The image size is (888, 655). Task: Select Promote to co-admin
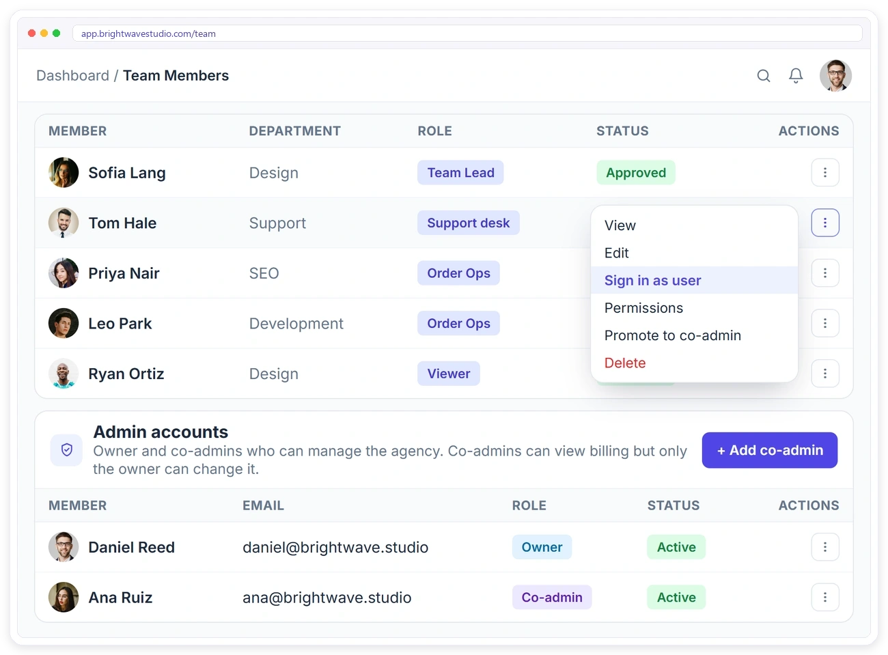pos(694,335)
